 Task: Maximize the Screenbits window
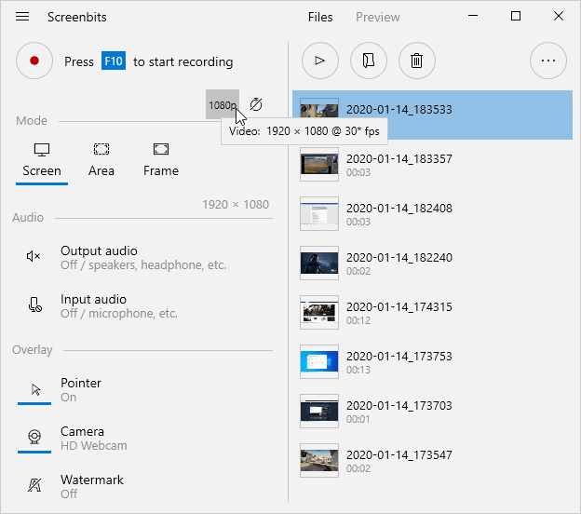pos(516,16)
